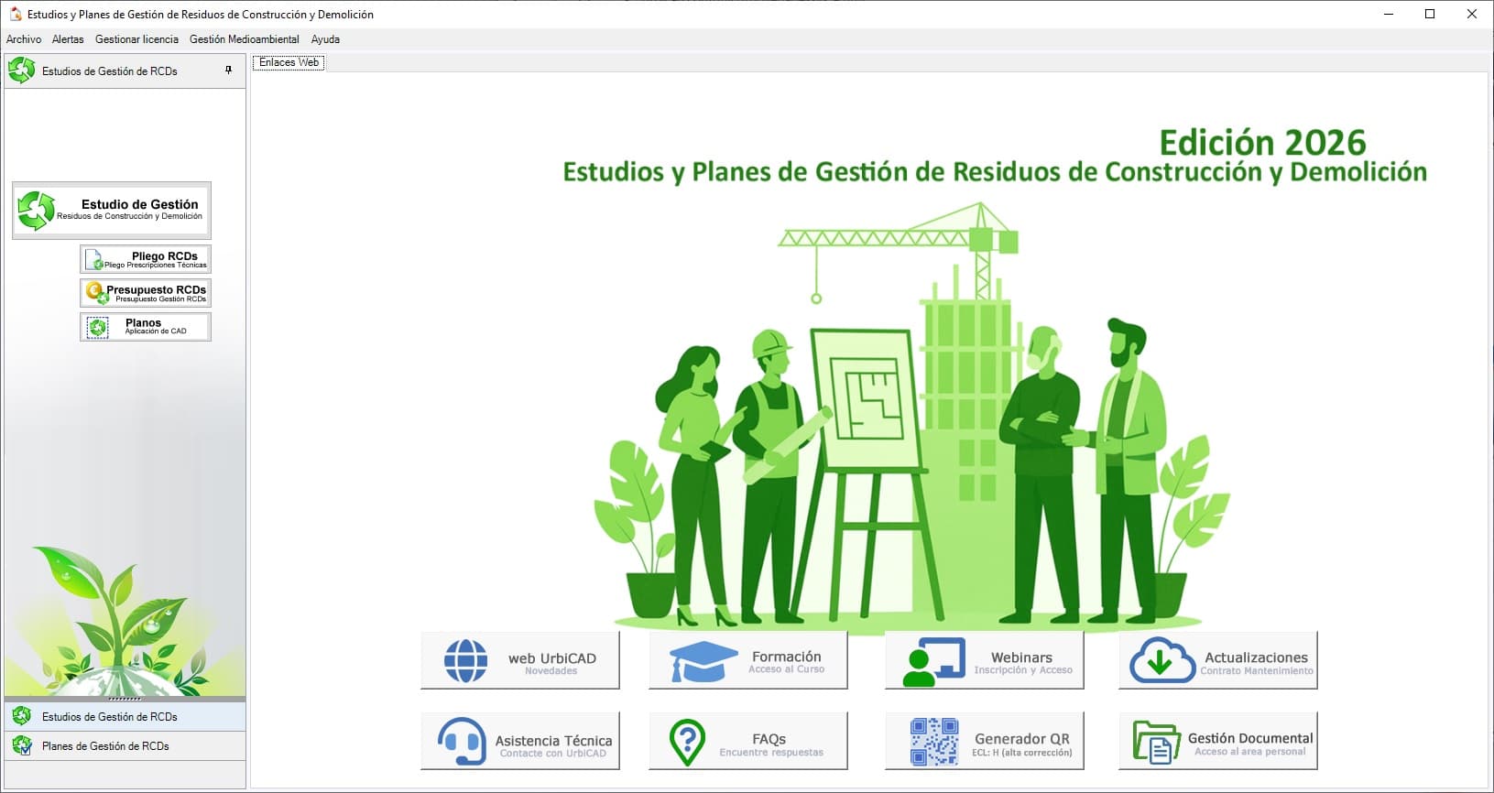Screen dimensions: 1494x793
Task: Click the question mark FAQs icon
Action: pos(687,742)
